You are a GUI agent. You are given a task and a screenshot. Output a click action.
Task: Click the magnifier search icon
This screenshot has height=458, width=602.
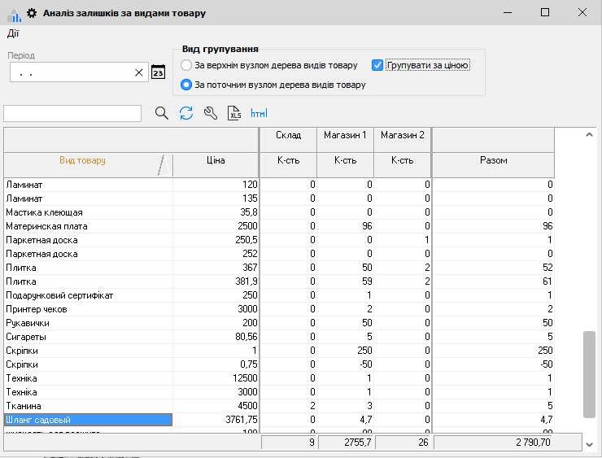point(161,113)
